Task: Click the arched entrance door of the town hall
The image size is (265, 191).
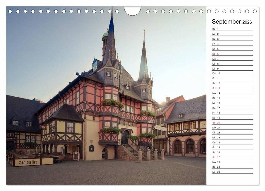Action: [x=125, y=137]
